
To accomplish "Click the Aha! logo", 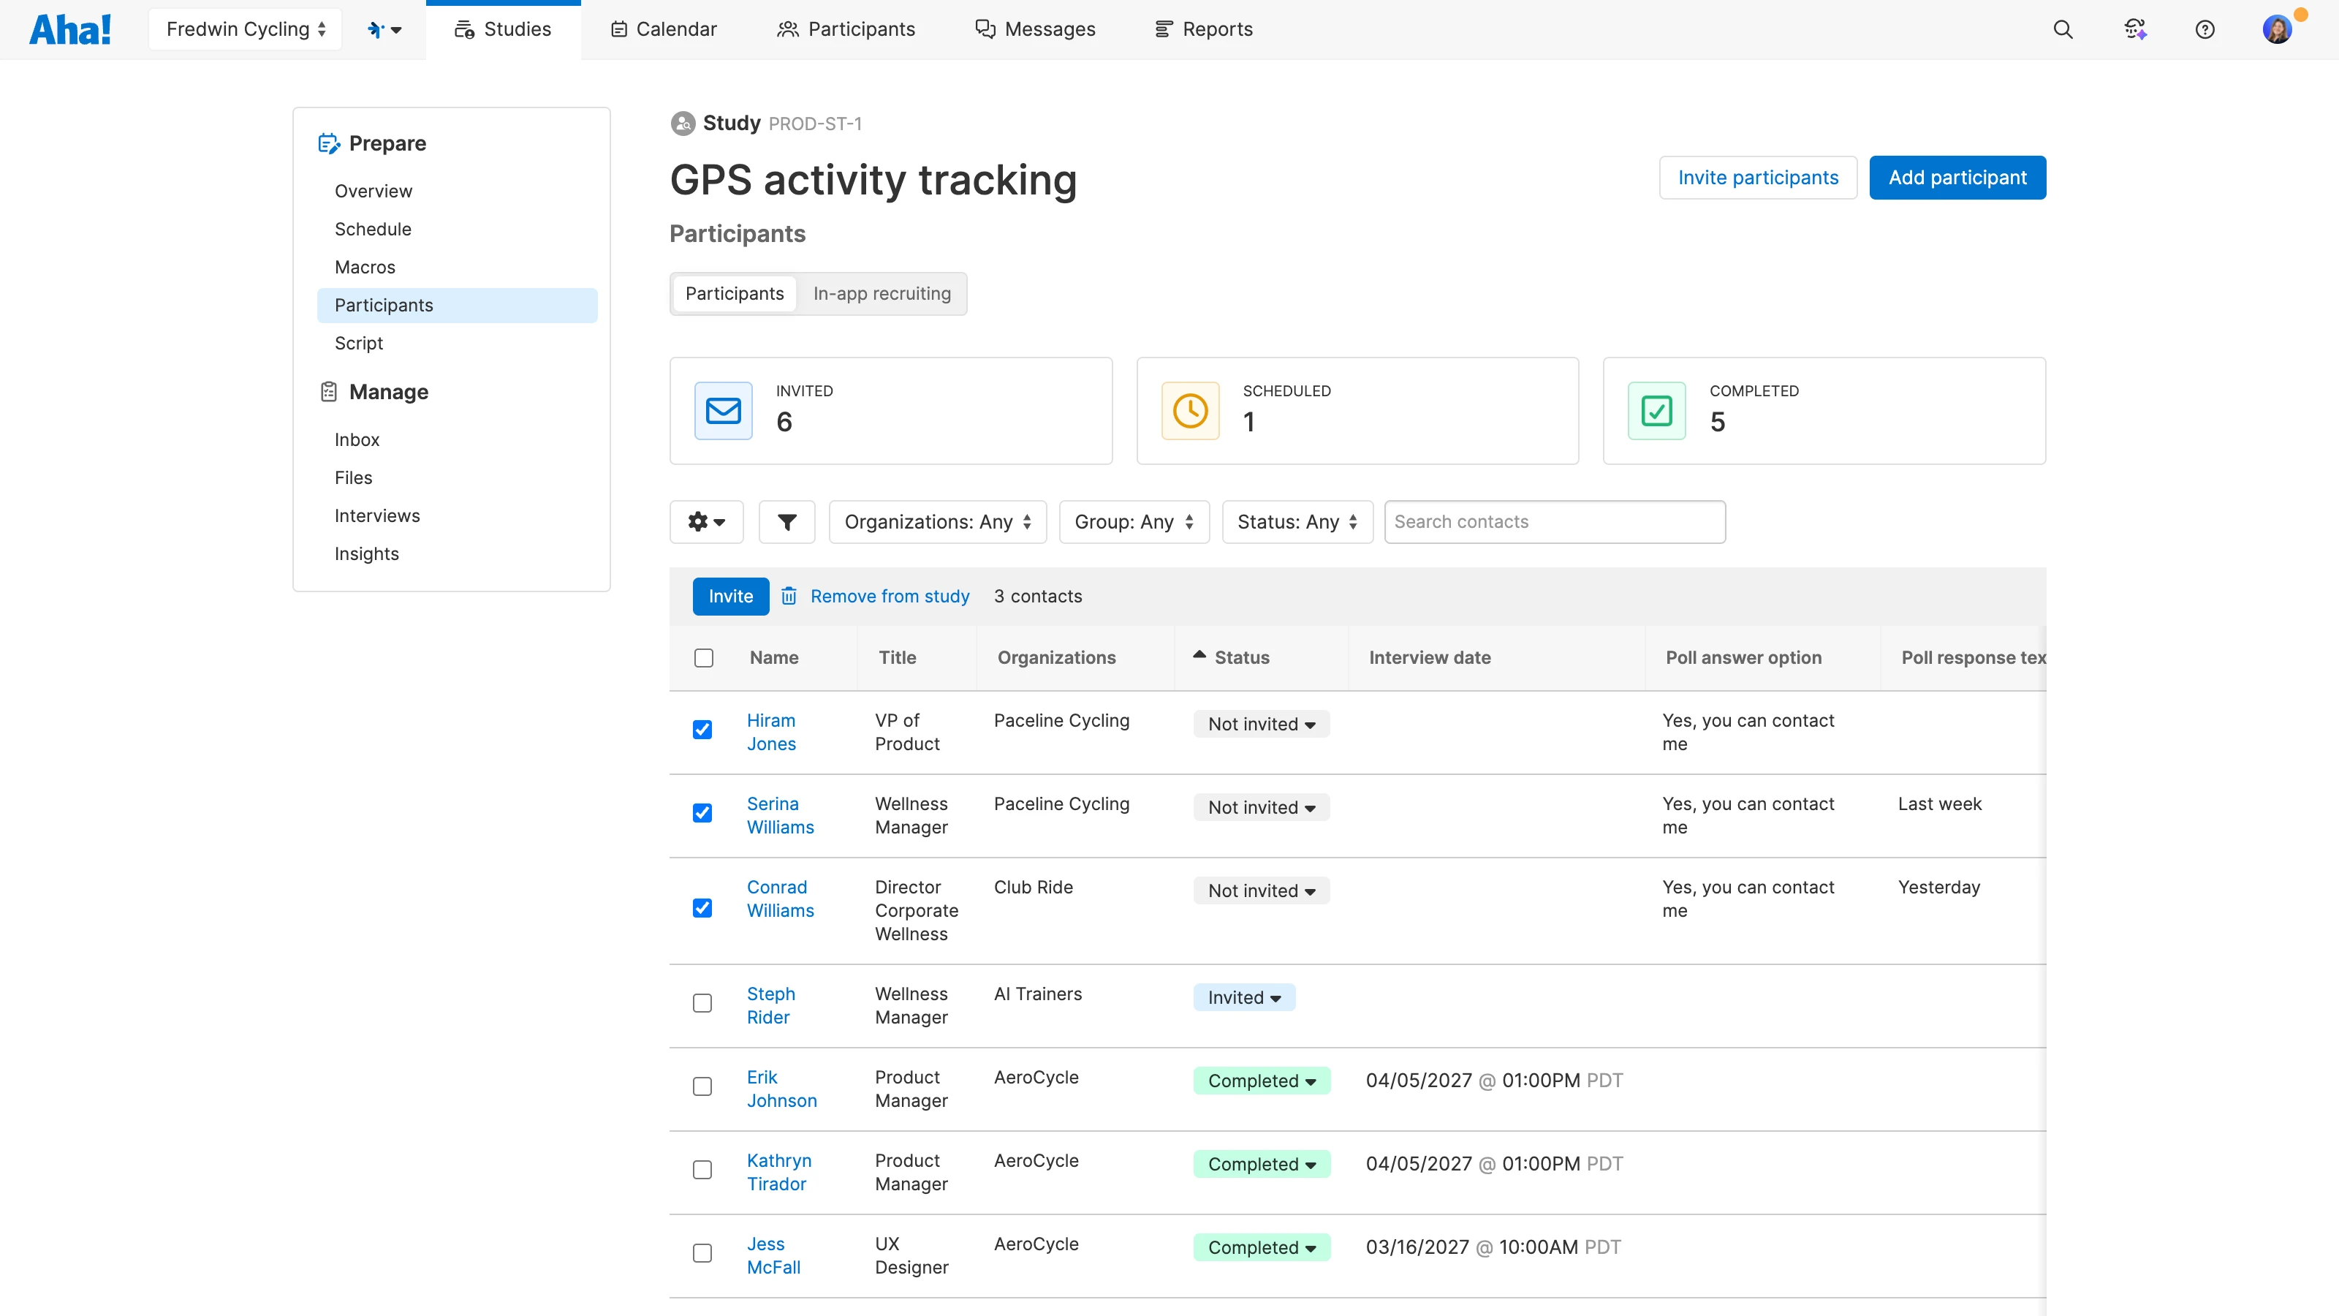I will (70, 29).
